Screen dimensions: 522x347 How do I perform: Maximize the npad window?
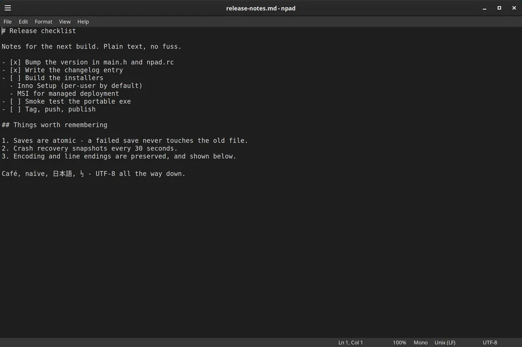point(499,8)
